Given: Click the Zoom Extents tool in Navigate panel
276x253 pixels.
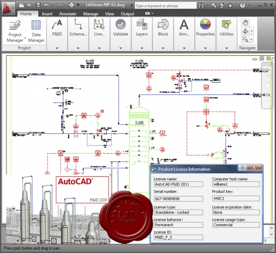Looking at the screenshot, I should pos(245,39).
